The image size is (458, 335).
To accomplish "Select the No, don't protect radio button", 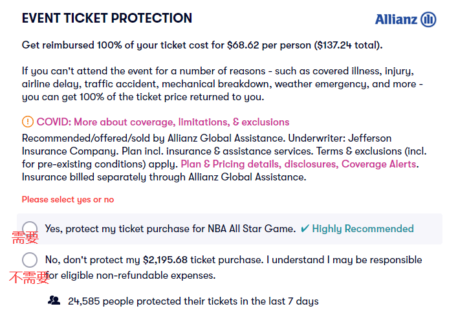I will tap(30, 260).
